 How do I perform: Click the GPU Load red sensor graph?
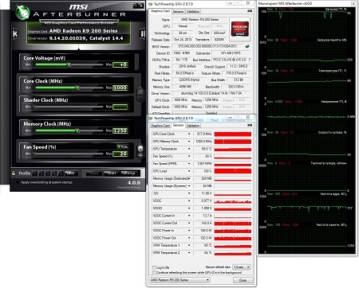tap(233, 171)
